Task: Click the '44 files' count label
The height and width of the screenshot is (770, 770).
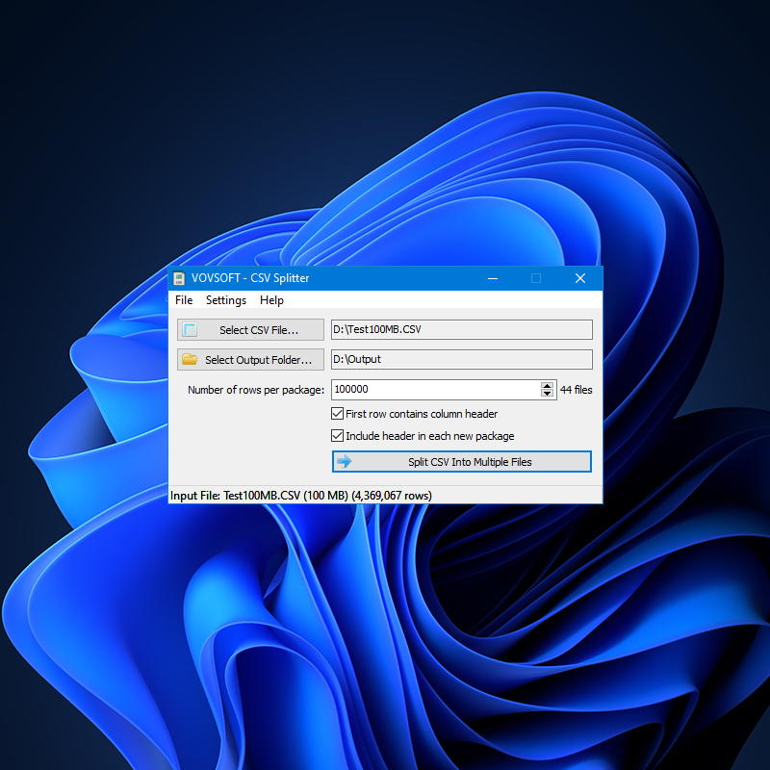Action: pyautogui.click(x=574, y=390)
